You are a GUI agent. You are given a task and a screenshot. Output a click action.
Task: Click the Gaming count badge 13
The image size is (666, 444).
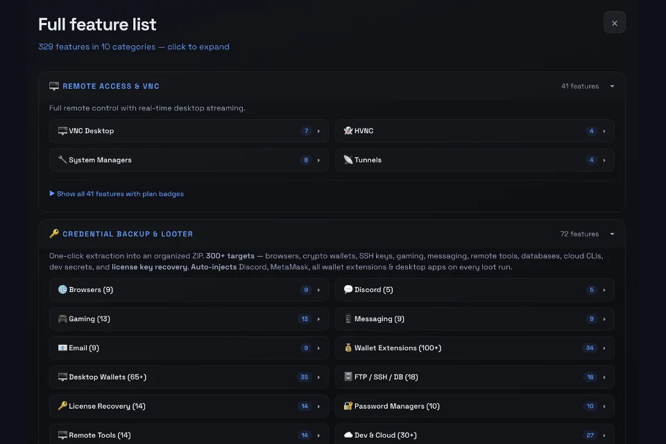pyautogui.click(x=305, y=319)
